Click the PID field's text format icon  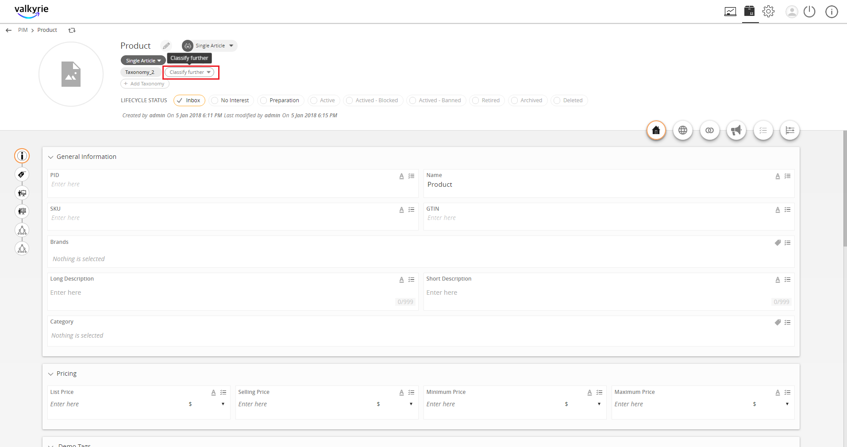click(401, 176)
